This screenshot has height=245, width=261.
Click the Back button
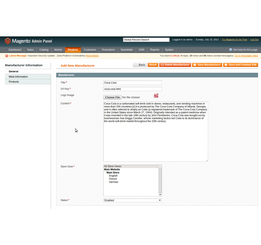[140, 65]
